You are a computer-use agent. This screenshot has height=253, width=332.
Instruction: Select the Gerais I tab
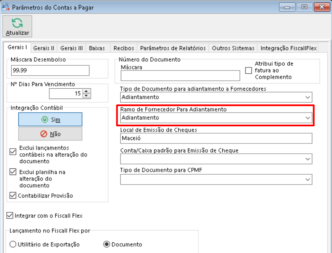[x=17, y=47]
